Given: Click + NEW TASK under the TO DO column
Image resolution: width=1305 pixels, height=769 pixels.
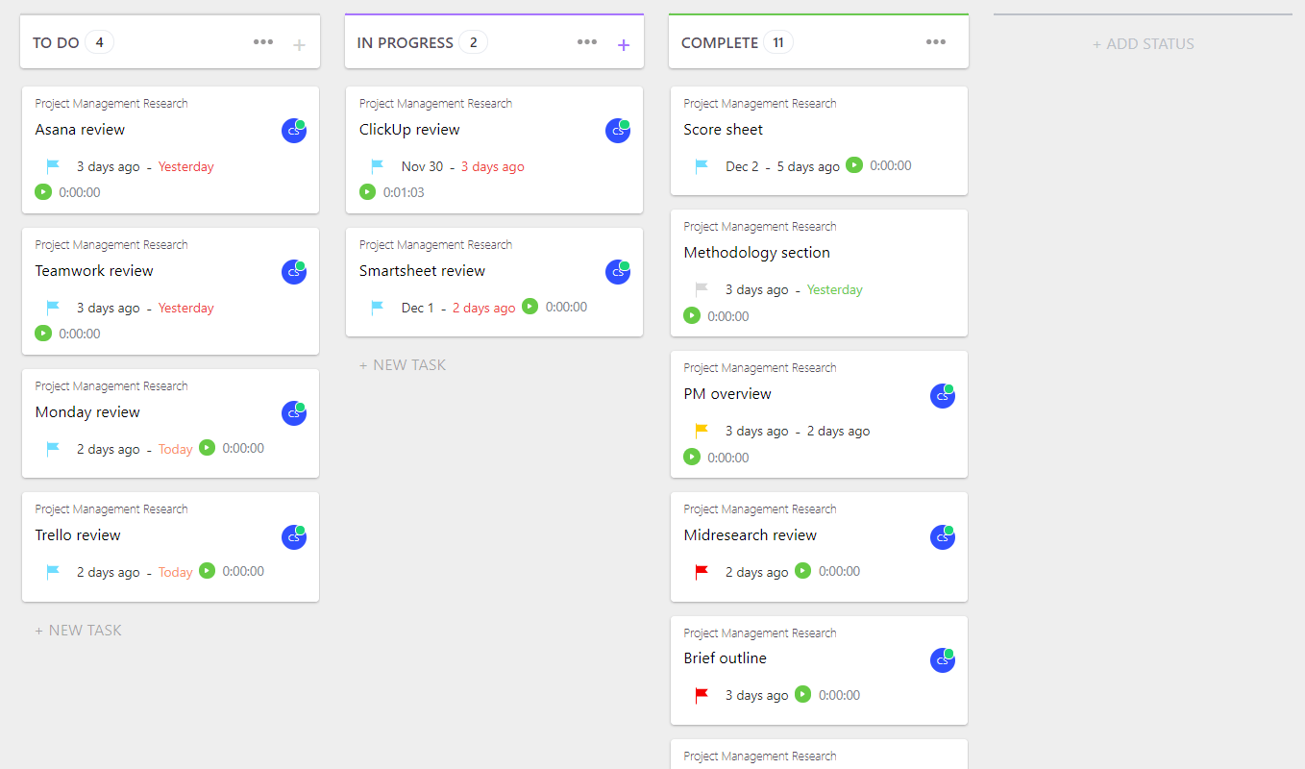Looking at the screenshot, I should [77, 630].
